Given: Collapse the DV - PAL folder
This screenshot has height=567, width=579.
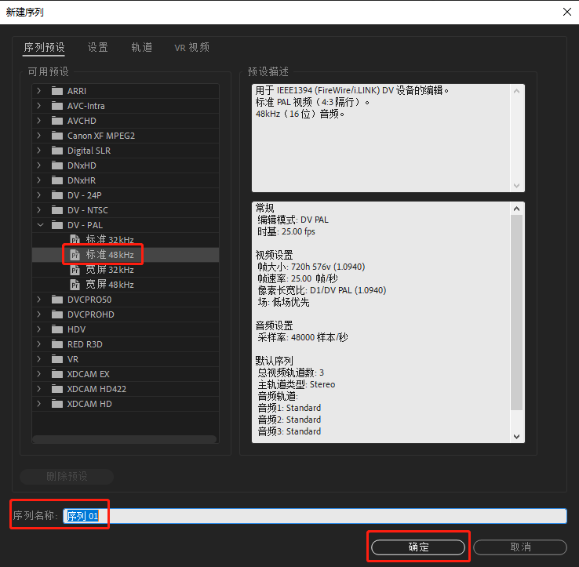Looking at the screenshot, I should pos(40,225).
